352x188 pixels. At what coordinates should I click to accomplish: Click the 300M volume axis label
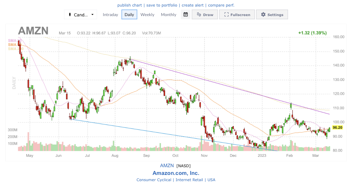(13, 130)
